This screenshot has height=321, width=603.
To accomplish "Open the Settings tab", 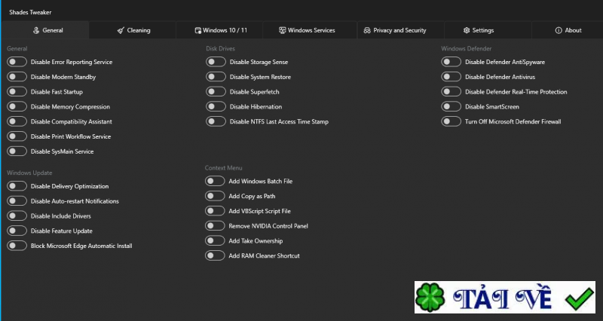I will click(x=488, y=30).
